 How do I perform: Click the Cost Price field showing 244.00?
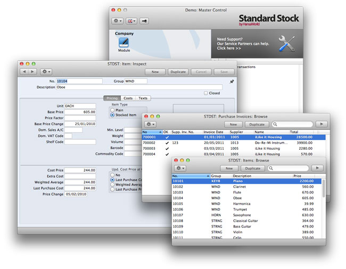point(80,170)
